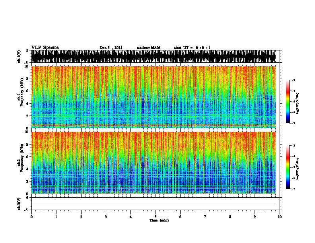Click the 'ch.1(V)' axis label
315x243 pixels.
tap(19, 56)
